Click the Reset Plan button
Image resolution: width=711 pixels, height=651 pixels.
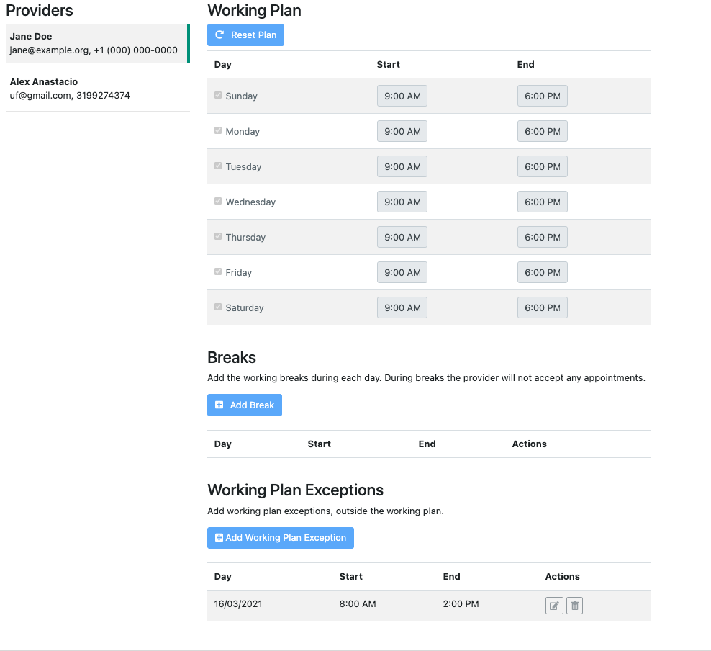[x=246, y=35]
